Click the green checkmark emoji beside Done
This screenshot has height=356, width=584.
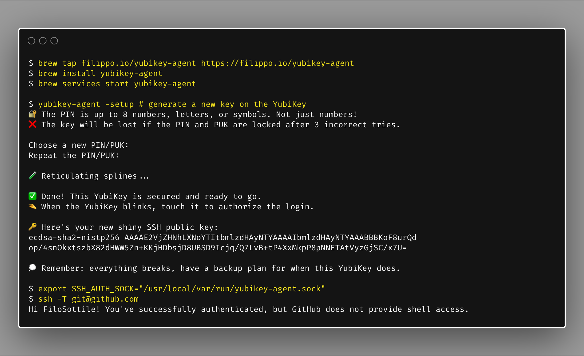click(33, 196)
